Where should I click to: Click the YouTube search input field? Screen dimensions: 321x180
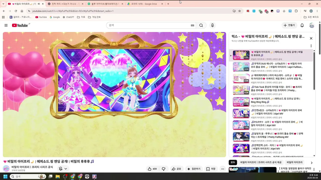pos(148,25)
